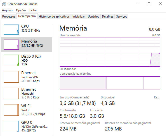
Task: Click the Composição da memória bar
Action: [110, 83]
